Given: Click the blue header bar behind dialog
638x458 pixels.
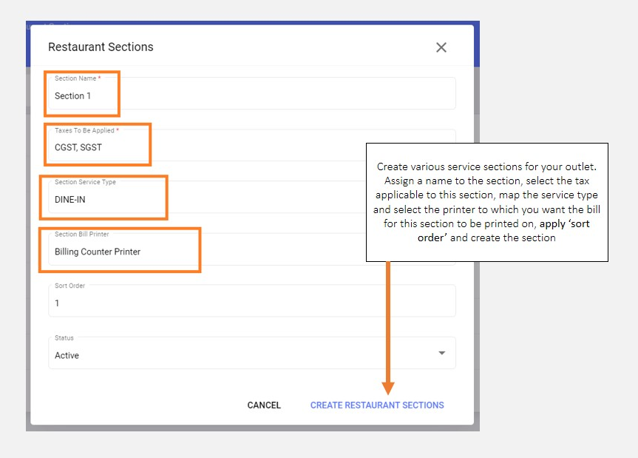Looking at the screenshot, I should point(476,43).
